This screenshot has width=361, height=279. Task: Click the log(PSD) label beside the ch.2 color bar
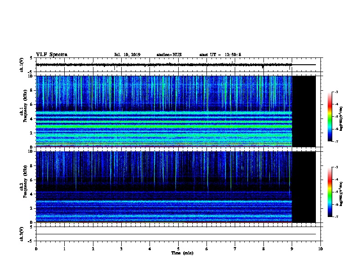(341, 194)
